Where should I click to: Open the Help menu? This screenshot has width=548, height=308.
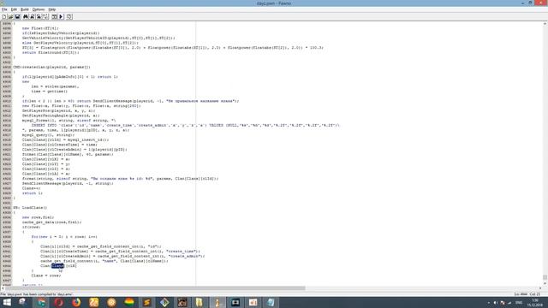(51, 9)
